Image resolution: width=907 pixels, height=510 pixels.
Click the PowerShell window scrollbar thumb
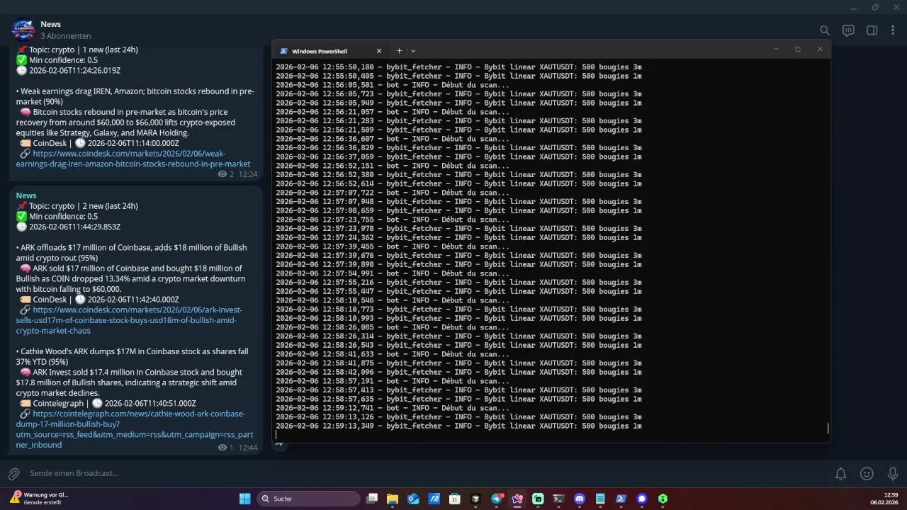[x=828, y=428]
